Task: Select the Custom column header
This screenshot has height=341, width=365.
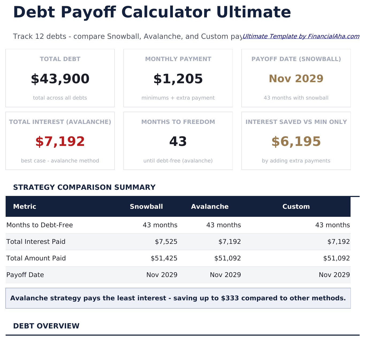Action: 296,207
